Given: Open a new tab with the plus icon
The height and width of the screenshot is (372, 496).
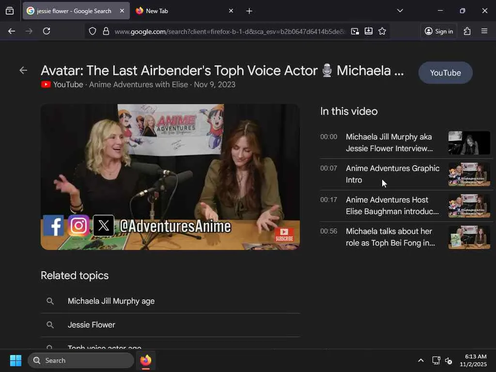Looking at the screenshot, I should [x=249, y=11].
